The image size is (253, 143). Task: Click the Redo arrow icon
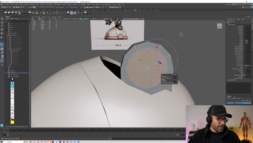tap(23, 7)
